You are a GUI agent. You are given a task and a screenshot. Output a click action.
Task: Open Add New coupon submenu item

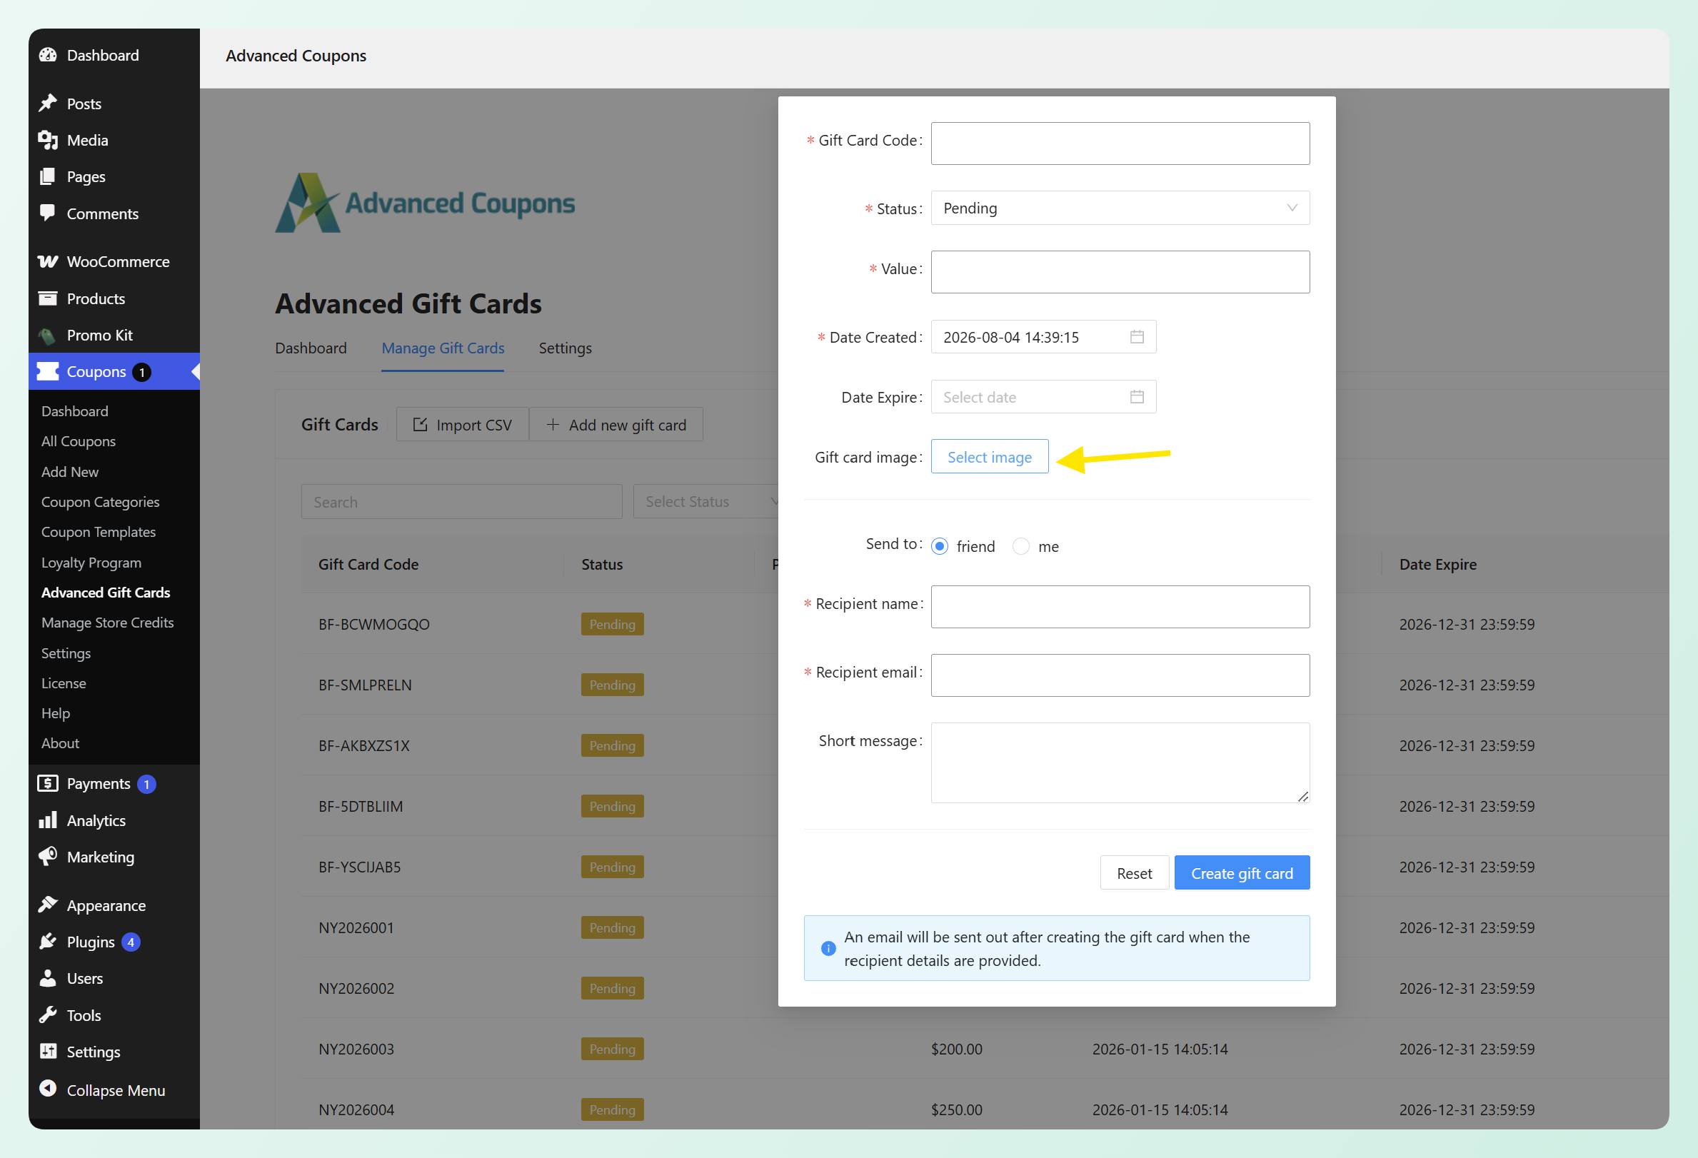(x=69, y=471)
